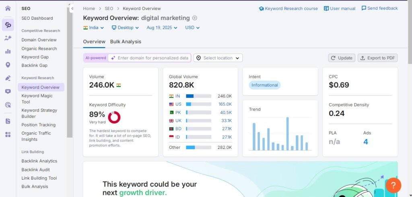The image size is (412, 197).
Task: Switch to the Bulk Analysis tab
Action: tap(126, 42)
